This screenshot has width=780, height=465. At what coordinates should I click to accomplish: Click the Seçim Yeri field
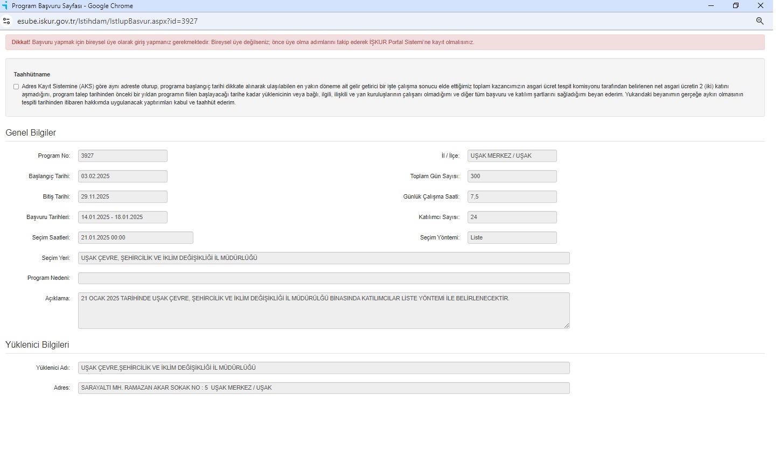pyautogui.click(x=324, y=258)
